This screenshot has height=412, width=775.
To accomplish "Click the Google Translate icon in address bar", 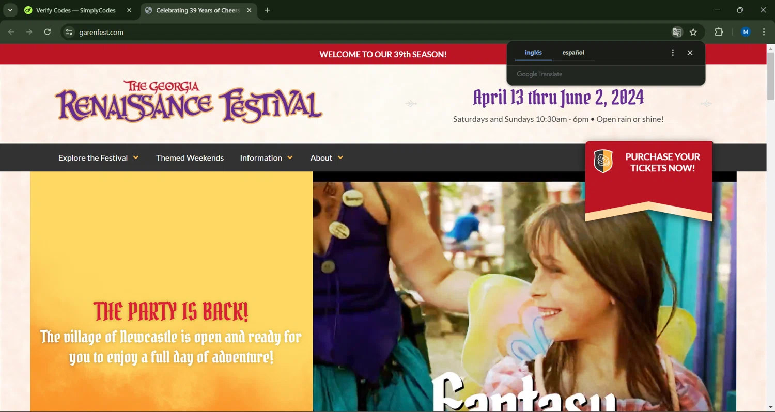I will tap(677, 32).
